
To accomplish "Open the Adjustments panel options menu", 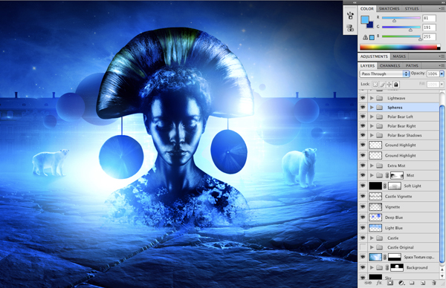I will (442, 56).
